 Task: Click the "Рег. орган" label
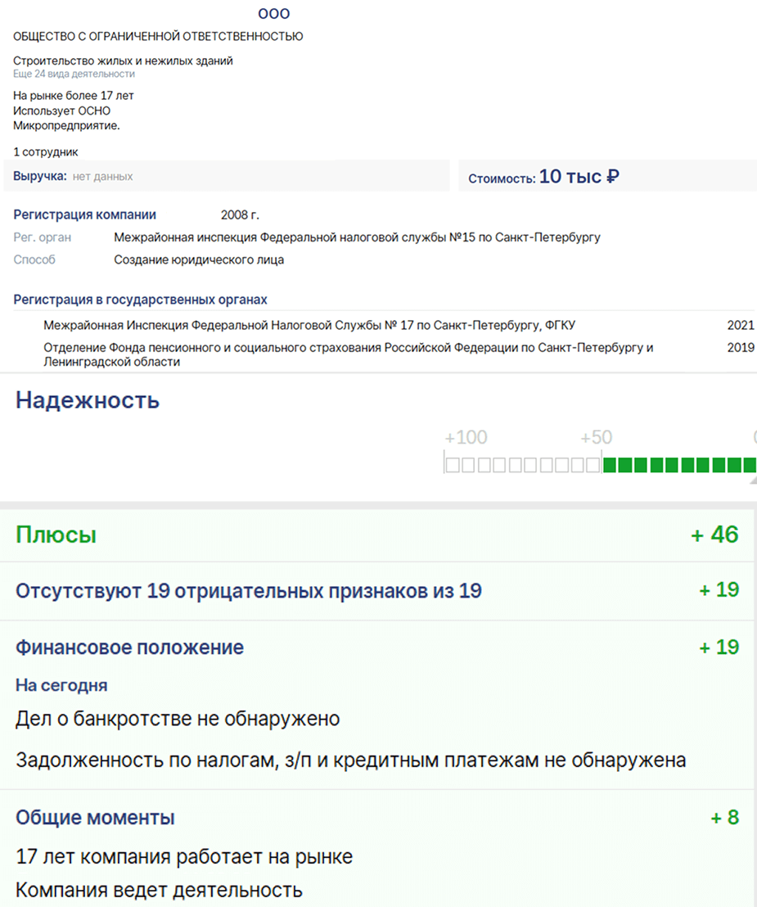43,237
